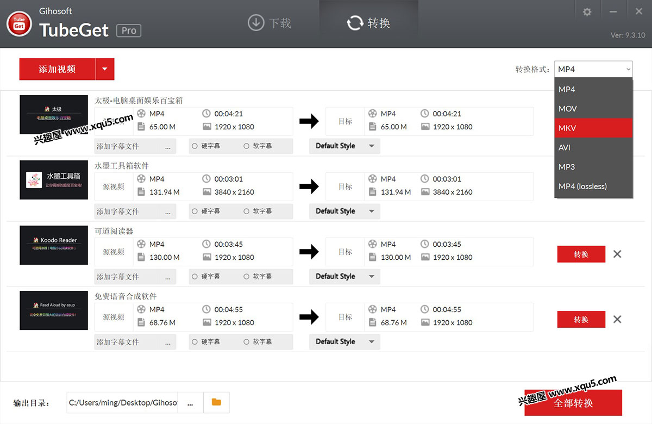Click the 全部转换 button
652x424 pixels.
click(x=573, y=403)
